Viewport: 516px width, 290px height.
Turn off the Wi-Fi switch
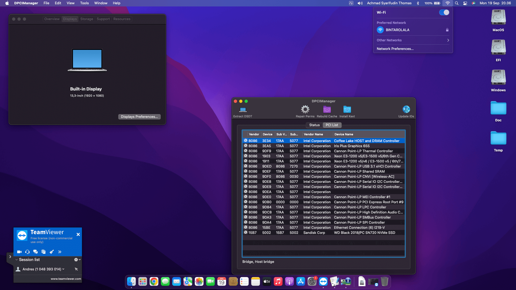(444, 12)
